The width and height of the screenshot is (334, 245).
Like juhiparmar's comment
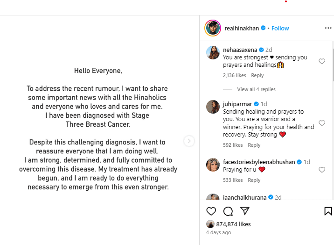point(321,123)
